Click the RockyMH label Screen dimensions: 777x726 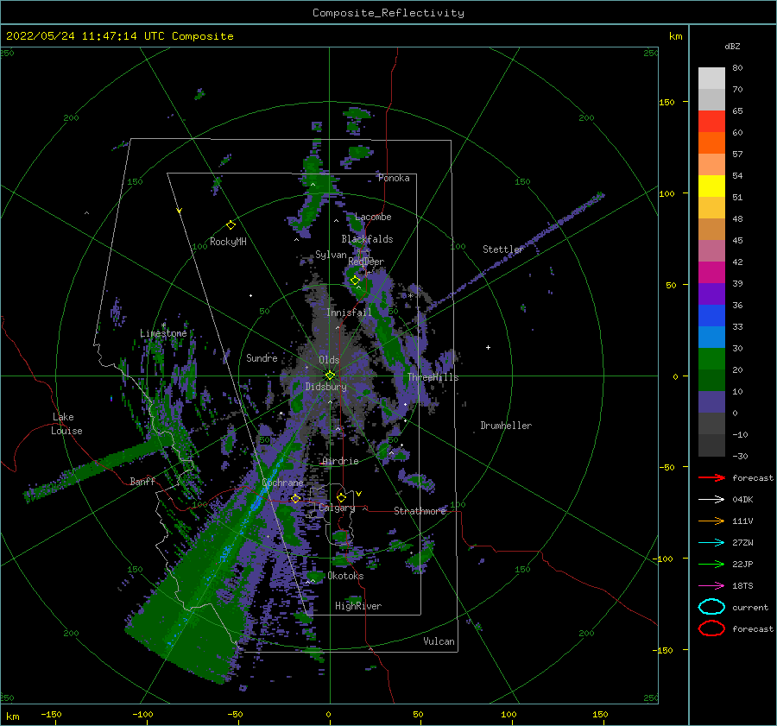228,242
